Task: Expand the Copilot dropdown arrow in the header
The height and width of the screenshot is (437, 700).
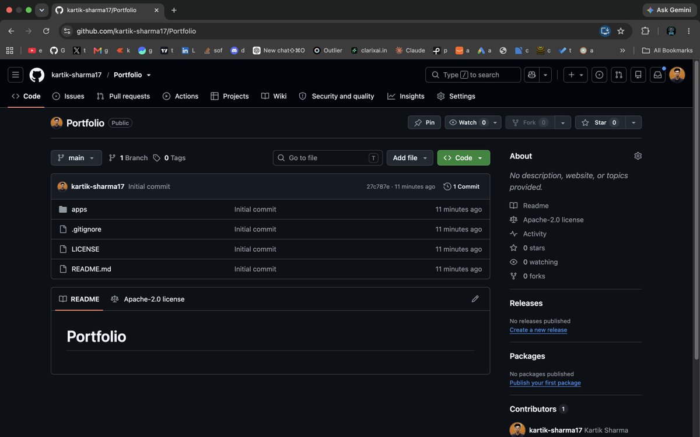Action: 545,75
